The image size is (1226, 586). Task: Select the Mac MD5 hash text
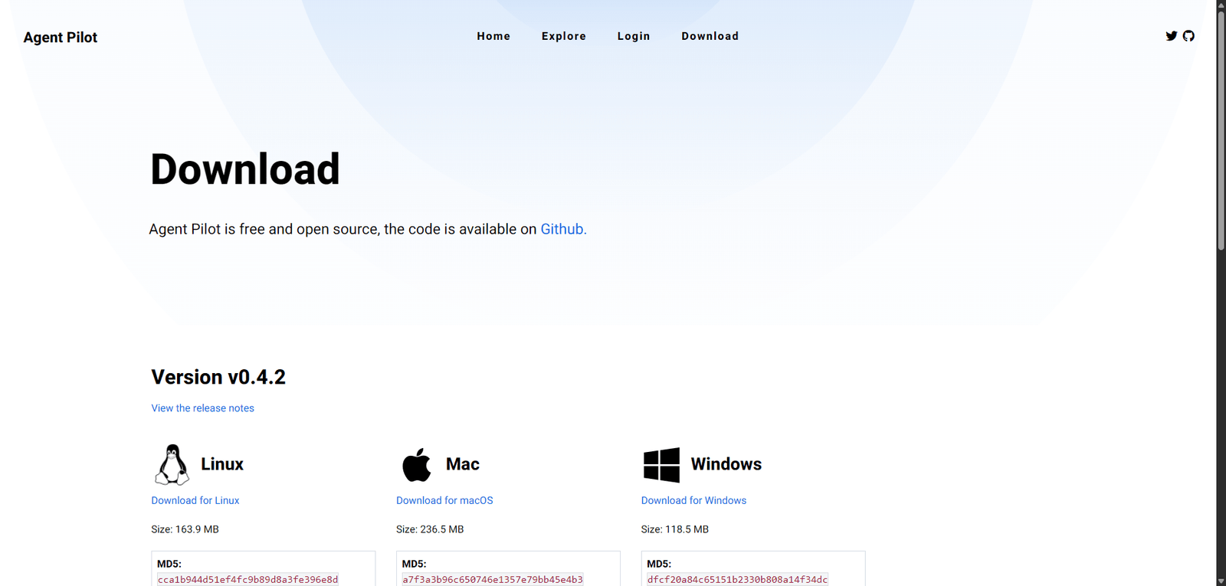point(493,579)
